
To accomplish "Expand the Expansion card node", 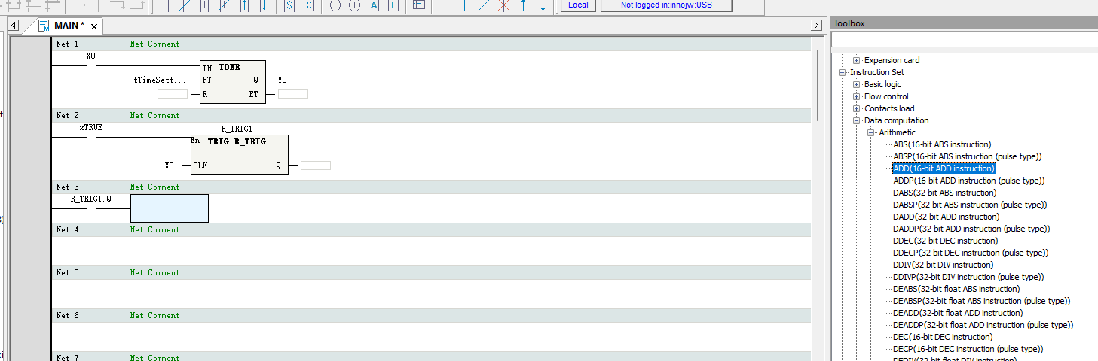I will 856,60.
